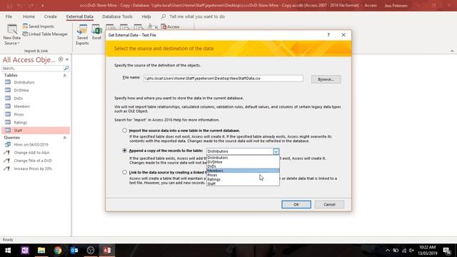Open OneNote from the taskbar
This screenshot has height=257, width=457.
[25, 251]
